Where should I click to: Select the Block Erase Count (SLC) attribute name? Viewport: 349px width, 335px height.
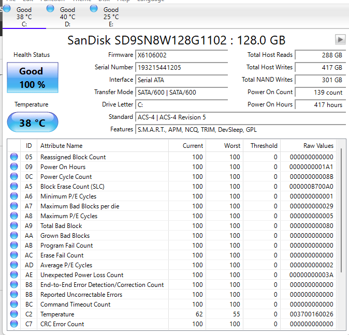pos(72,187)
